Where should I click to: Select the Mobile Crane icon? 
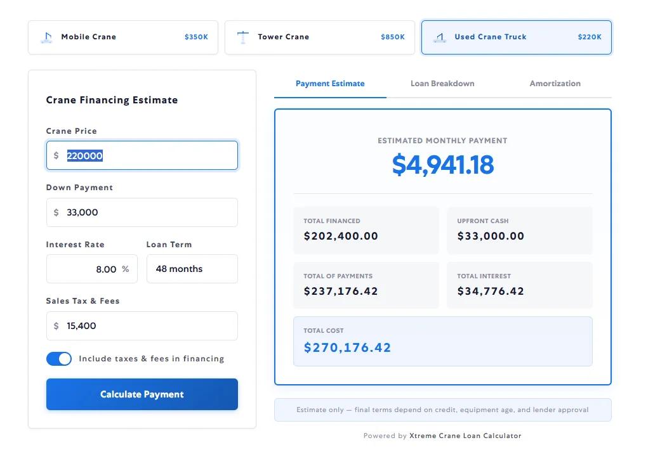45,37
